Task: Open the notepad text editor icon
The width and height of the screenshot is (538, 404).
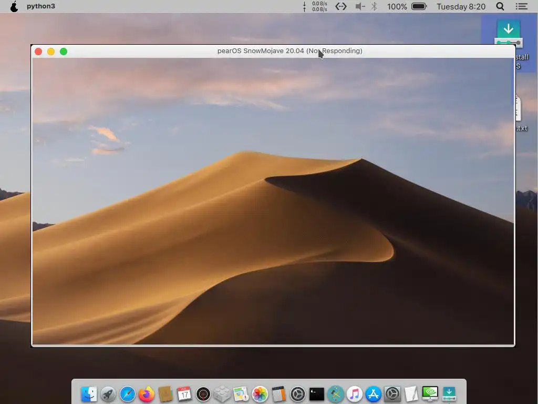Action: 411,393
